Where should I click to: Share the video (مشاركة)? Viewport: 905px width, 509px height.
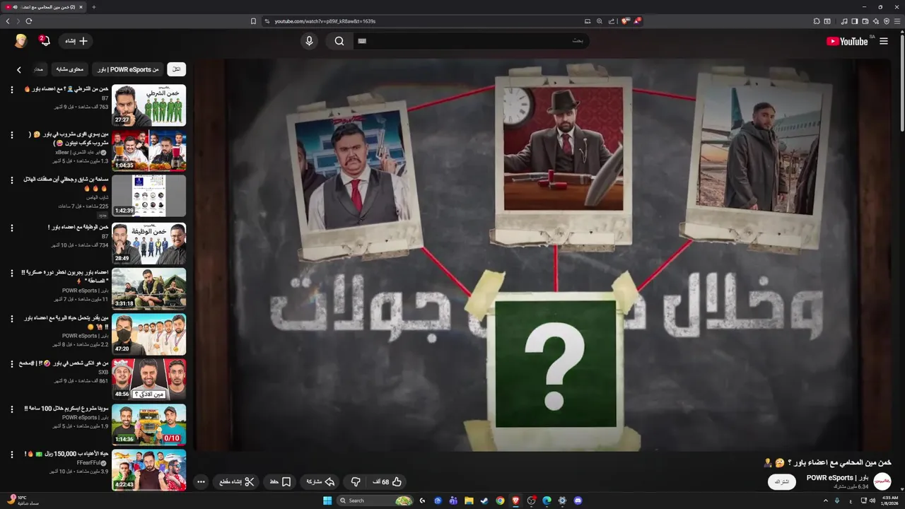coord(320,481)
